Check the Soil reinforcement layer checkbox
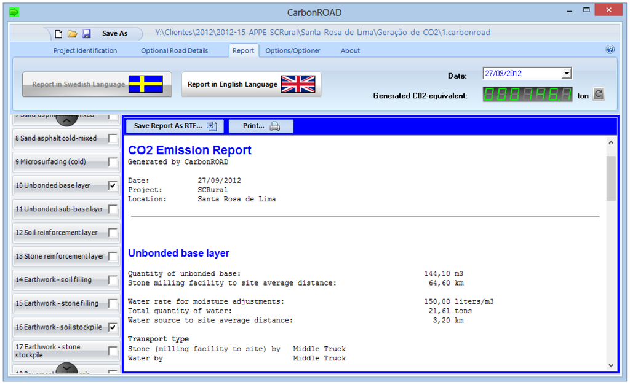Screen dimensions: 630x385 click(113, 233)
